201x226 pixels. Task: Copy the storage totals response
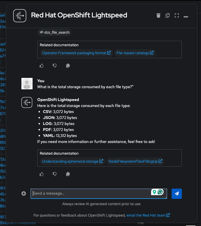tap(68, 174)
